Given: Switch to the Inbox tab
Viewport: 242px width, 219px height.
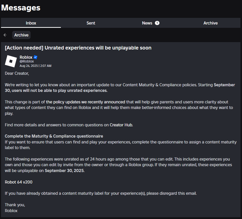Looking at the screenshot, I should pos(31,23).
